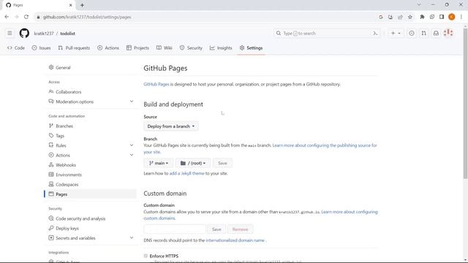Click the custom domain text field
The width and height of the screenshot is (468, 263).
pos(175,229)
